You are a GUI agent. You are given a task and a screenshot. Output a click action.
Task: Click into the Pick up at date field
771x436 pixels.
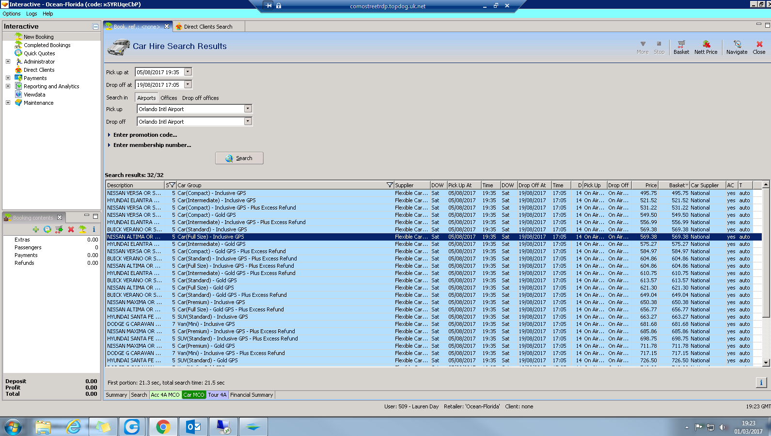(x=159, y=72)
